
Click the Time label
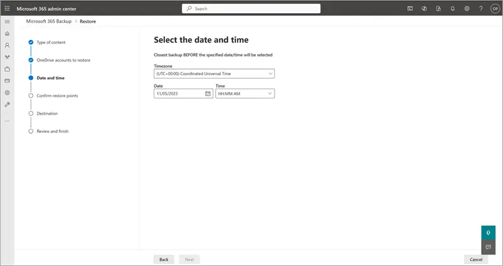220,86
